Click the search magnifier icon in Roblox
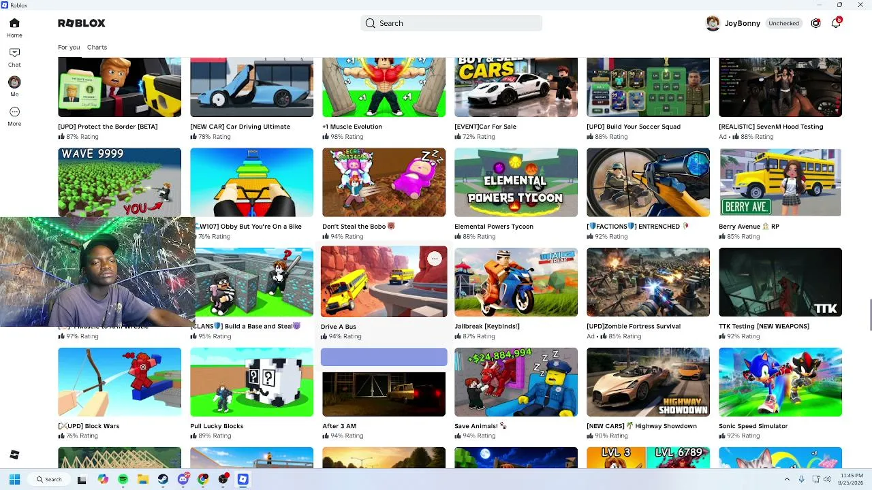872x490 pixels. pyautogui.click(x=370, y=23)
